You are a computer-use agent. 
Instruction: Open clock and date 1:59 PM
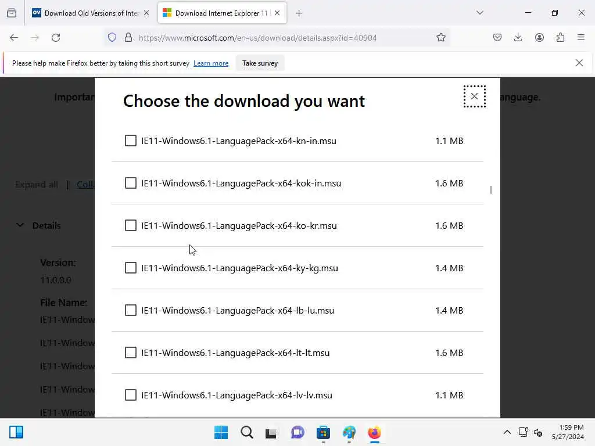pos(568,432)
